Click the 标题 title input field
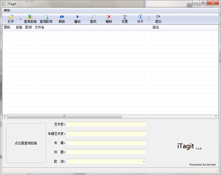The width and height of the screenshot is (221, 175). tap(106, 152)
